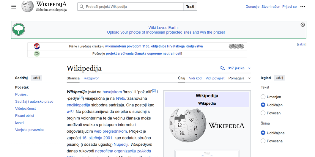Jump to Početak in contents
Screen dimensions: 315x157
[22, 87]
